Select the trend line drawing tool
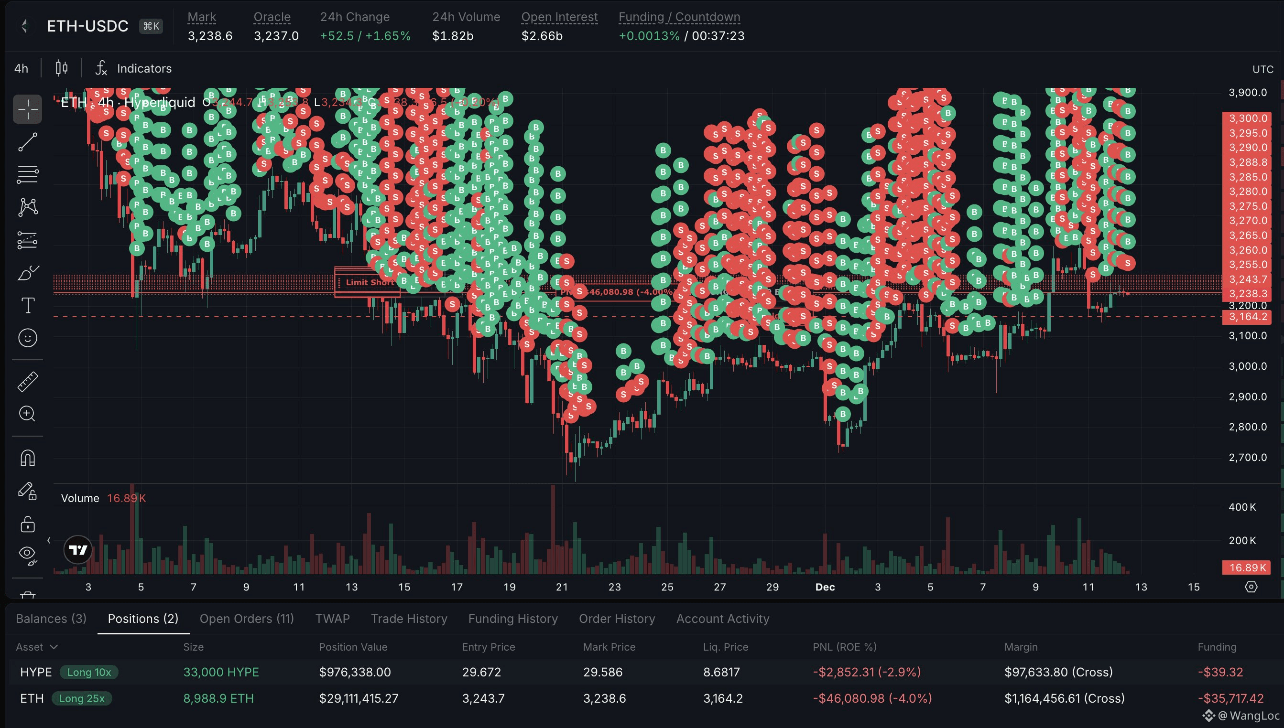The height and width of the screenshot is (728, 1284). pos(28,142)
